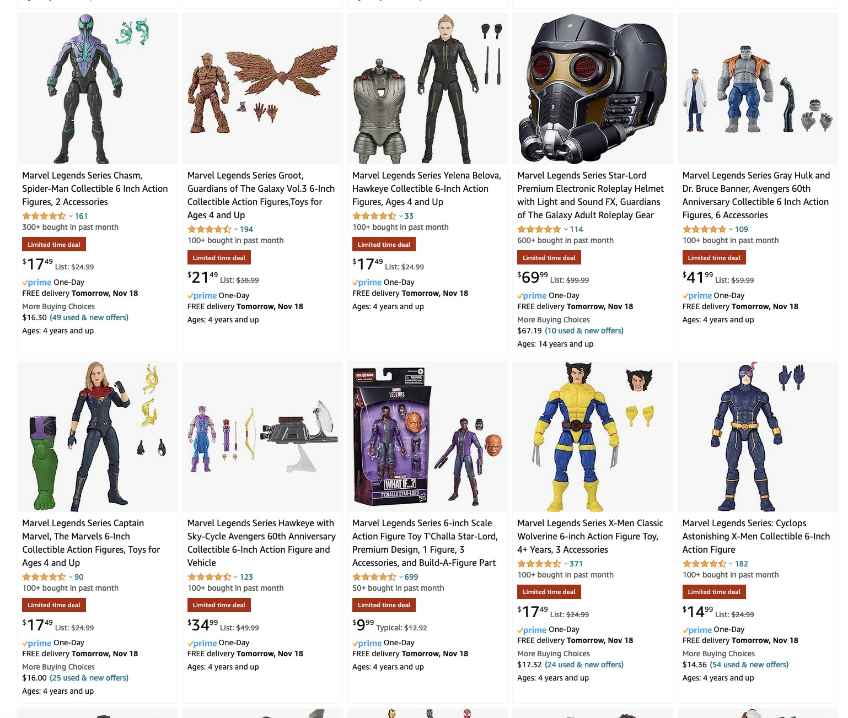Viewport: 848px width, 718px height.
Task: Expand the rating chevron on the Groot listing
Action: point(235,229)
